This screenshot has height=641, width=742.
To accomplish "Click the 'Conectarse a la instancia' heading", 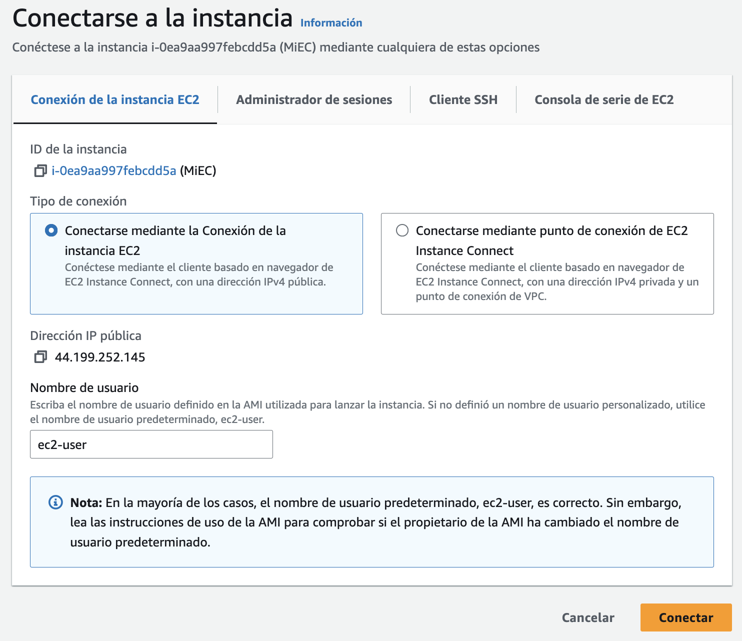I will (152, 18).
